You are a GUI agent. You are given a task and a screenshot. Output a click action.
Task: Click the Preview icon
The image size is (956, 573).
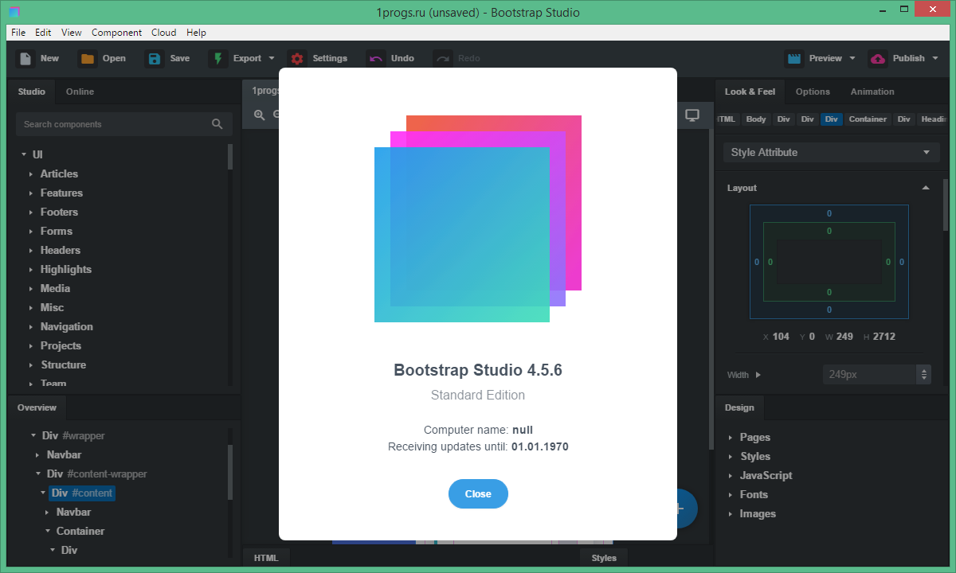tap(793, 57)
